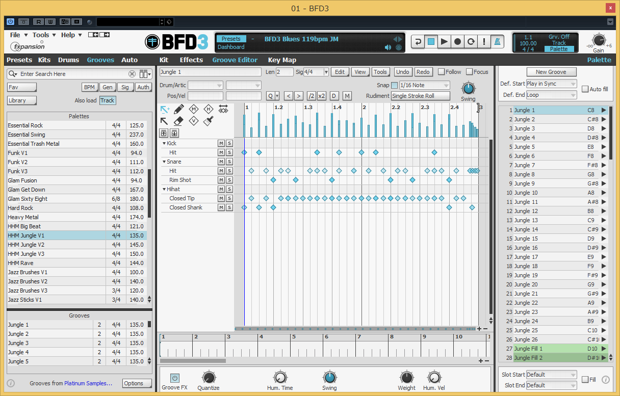Enable the Fill checkbox
The image size is (620, 396).
585,380
